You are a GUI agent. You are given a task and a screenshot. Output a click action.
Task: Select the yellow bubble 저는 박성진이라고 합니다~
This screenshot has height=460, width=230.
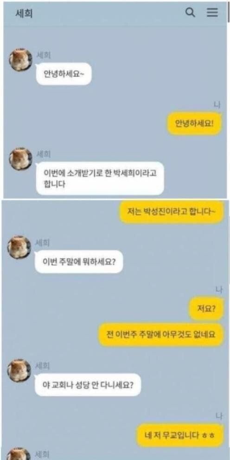tap(172, 212)
